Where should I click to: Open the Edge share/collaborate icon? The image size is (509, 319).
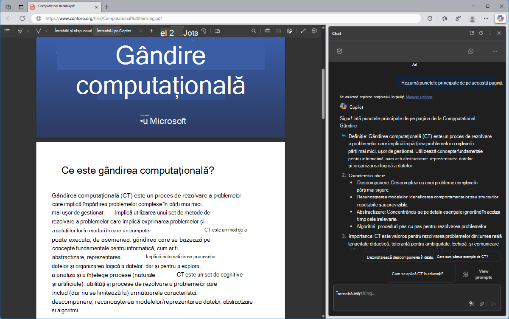[458, 18]
